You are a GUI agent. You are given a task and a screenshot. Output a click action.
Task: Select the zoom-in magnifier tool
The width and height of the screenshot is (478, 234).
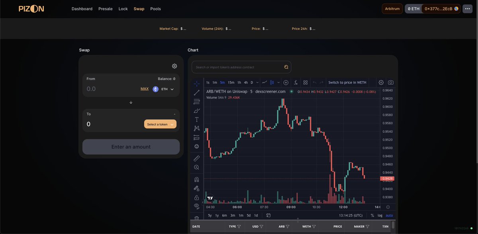(x=196, y=168)
